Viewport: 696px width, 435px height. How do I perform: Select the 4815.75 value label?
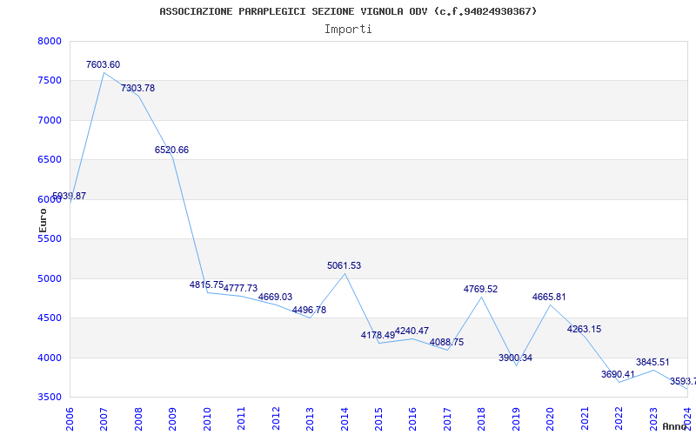[206, 285]
